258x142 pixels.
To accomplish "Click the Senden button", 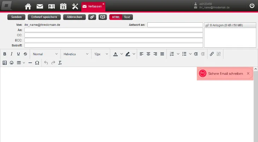I will (16, 17).
